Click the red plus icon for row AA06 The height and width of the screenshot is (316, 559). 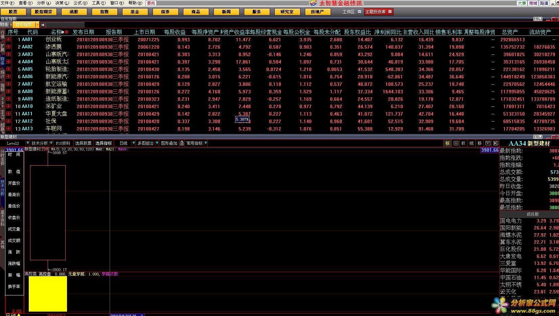tap(8, 77)
